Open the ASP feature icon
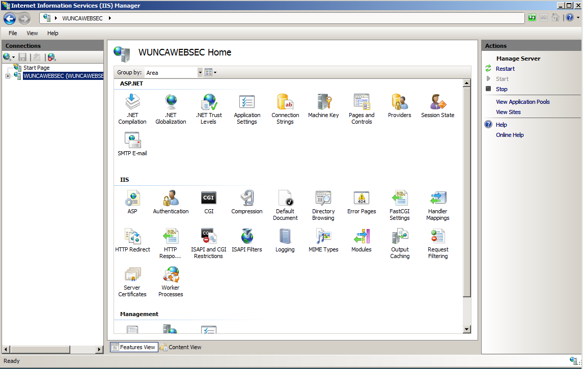This screenshot has width=583, height=369. [x=132, y=202]
